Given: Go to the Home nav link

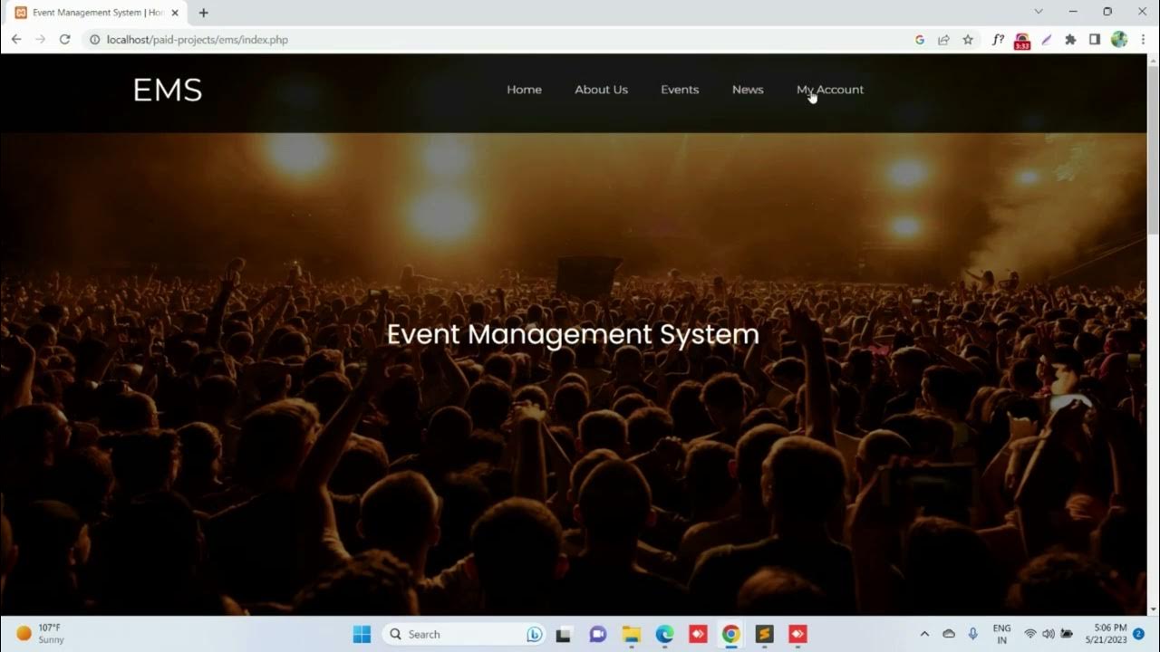Looking at the screenshot, I should tap(524, 90).
